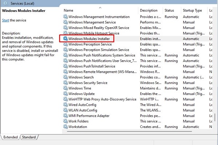
Task: Click the horizontal scrollbar in services list
Action: click(129, 131)
